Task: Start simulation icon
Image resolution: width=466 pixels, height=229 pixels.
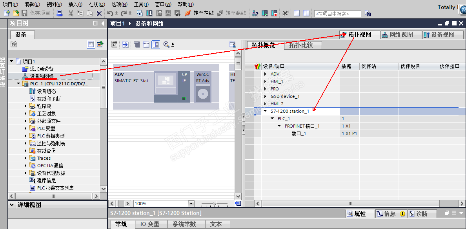Action: [168, 13]
